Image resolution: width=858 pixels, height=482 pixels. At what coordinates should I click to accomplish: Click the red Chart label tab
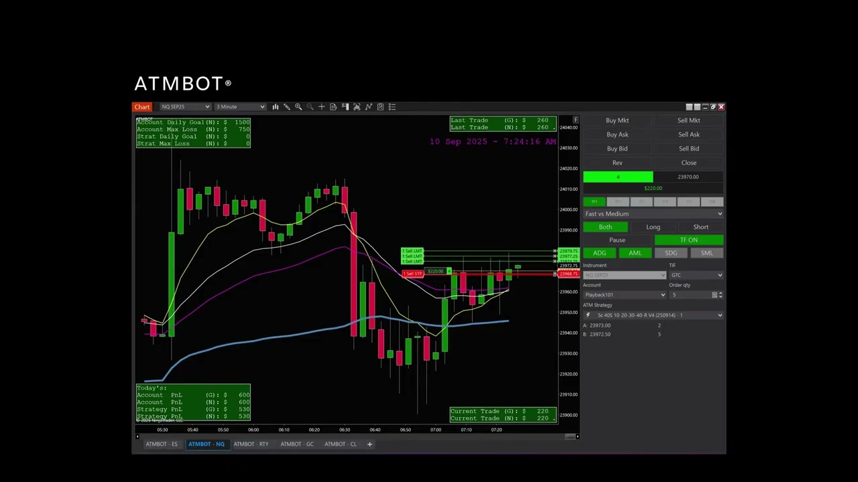142,106
